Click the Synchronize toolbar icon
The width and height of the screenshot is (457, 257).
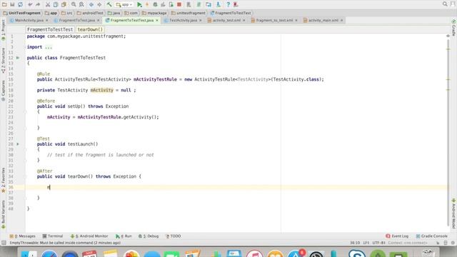20,4
